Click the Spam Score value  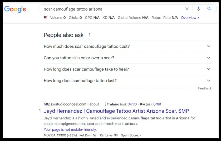click(131, 135)
